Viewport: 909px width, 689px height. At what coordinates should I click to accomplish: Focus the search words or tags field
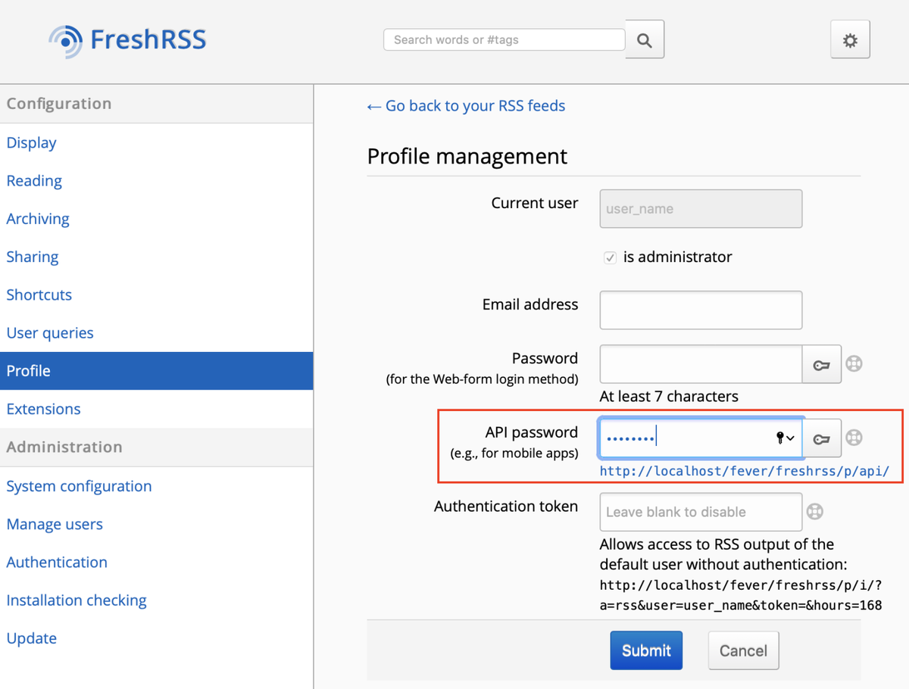coord(504,39)
